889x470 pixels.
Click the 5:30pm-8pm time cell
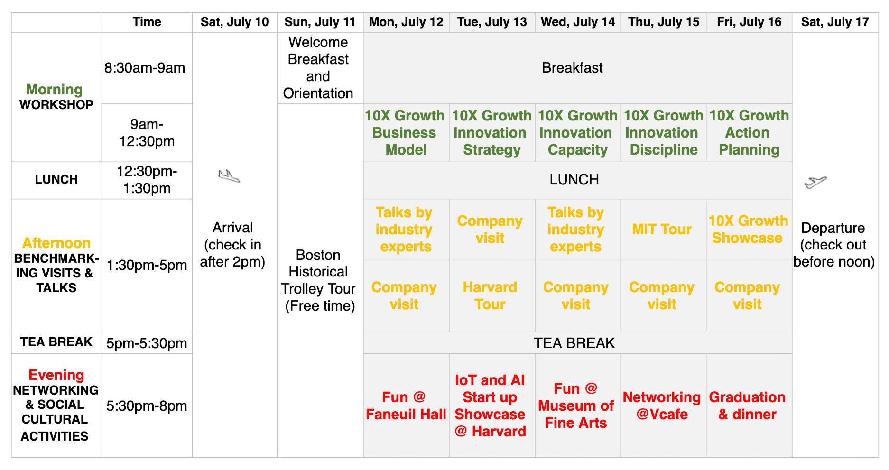(x=147, y=405)
